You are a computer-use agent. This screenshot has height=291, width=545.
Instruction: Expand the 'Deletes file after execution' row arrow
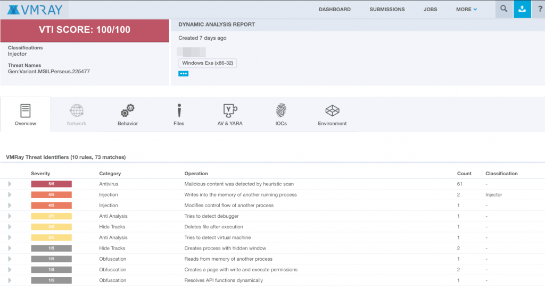[x=10, y=227]
